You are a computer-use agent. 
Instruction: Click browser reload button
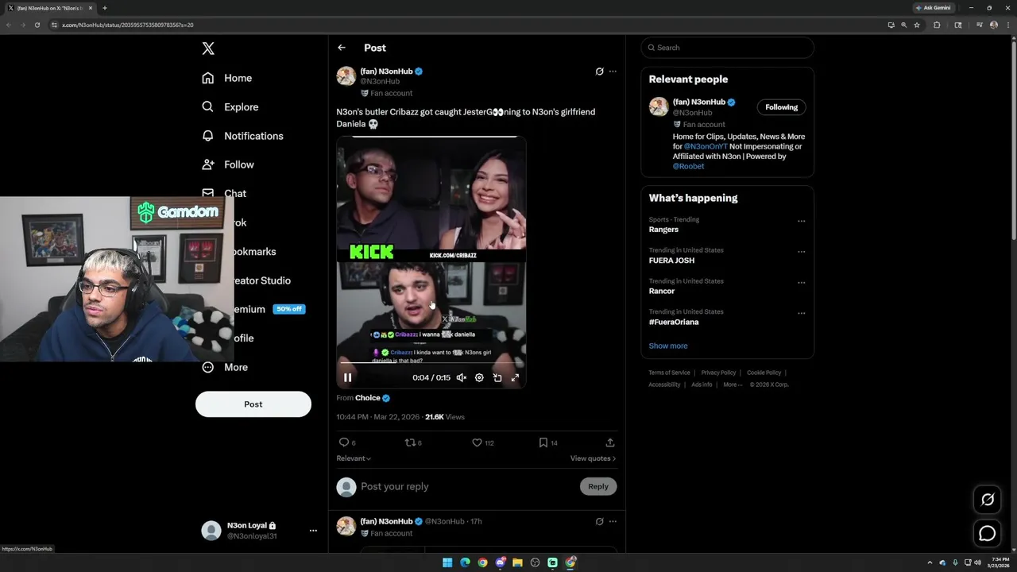coord(37,25)
